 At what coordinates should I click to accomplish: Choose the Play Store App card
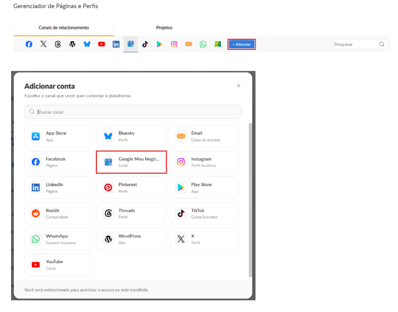point(204,188)
